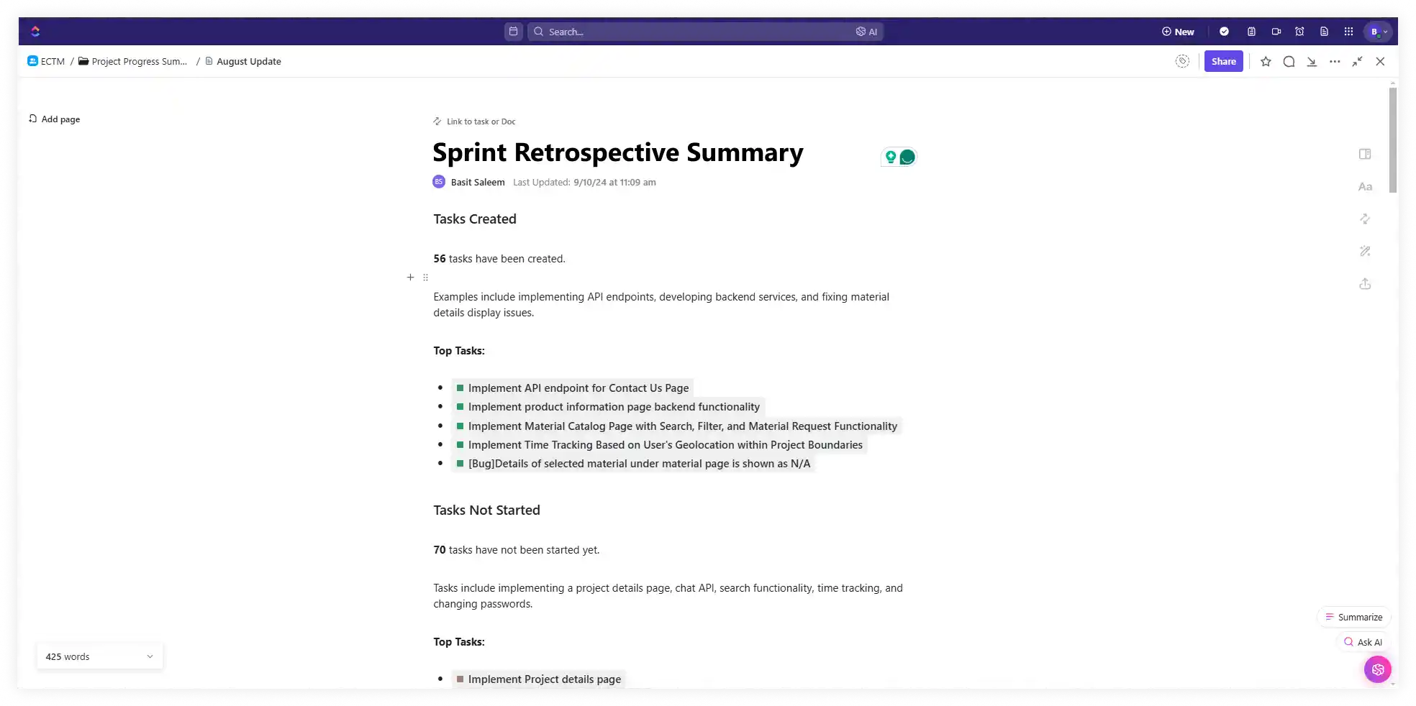Click the Sprint Retrospective Summary title
This screenshot has width=1416, height=706.
[x=617, y=152]
